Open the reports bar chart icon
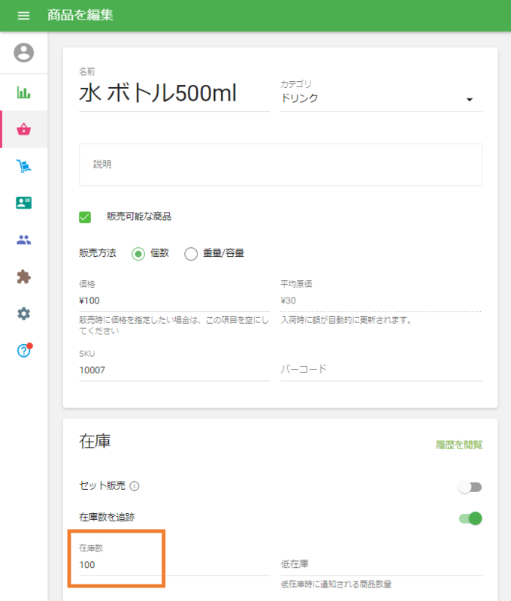511x601 pixels. coord(23,92)
